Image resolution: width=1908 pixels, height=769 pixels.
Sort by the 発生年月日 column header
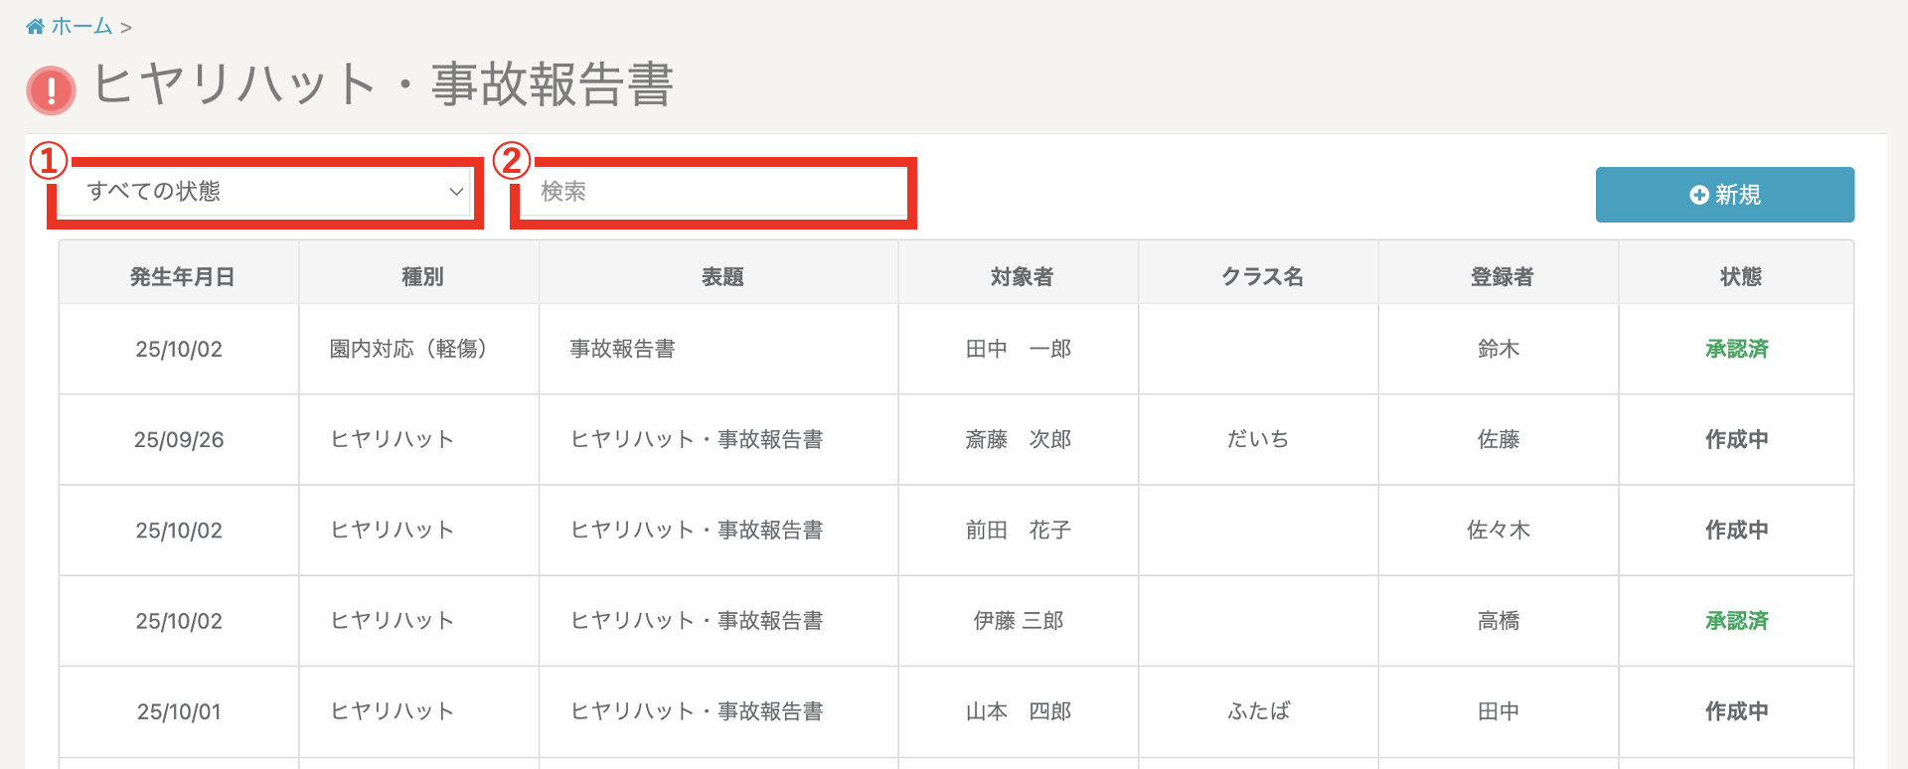coord(181,277)
